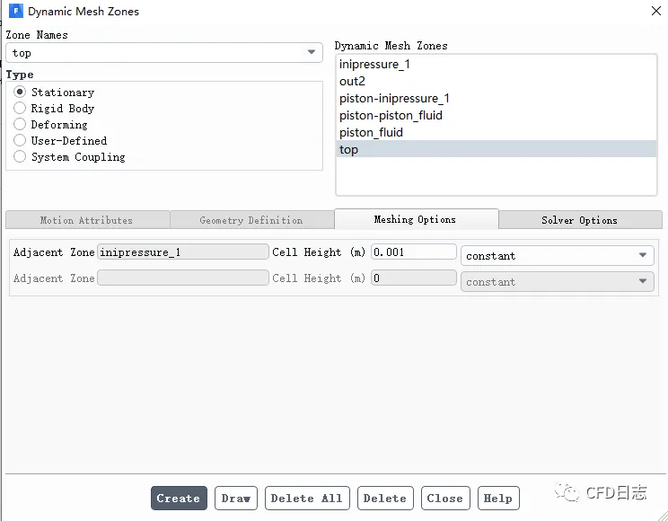
Task: Select the Deforming type radio button
Action: point(21,125)
